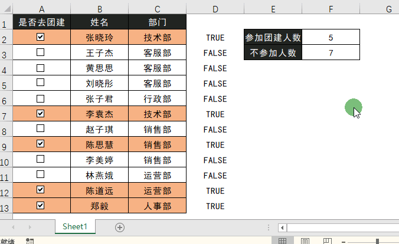
Task: Add a new sheet with plus icon
Action: tap(120, 227)
